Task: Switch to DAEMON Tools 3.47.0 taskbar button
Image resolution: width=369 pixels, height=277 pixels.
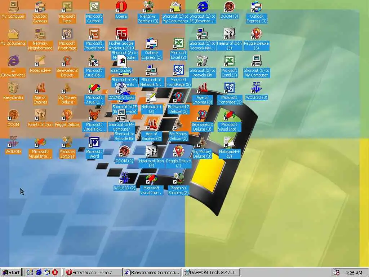Action: (211, 273)
